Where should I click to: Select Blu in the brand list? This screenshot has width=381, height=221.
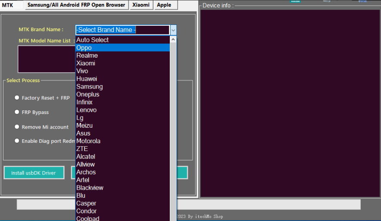coord(123,196)
